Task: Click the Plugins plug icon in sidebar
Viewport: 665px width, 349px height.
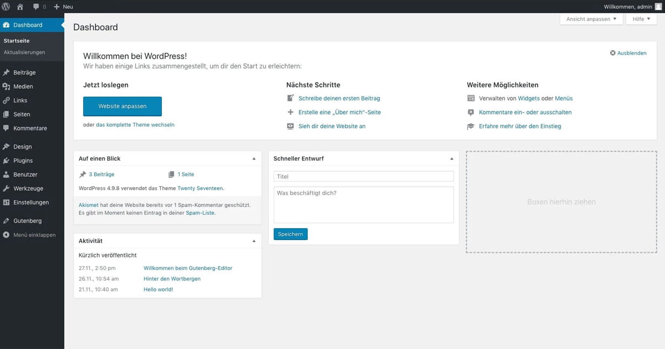Action: point(6,161)
